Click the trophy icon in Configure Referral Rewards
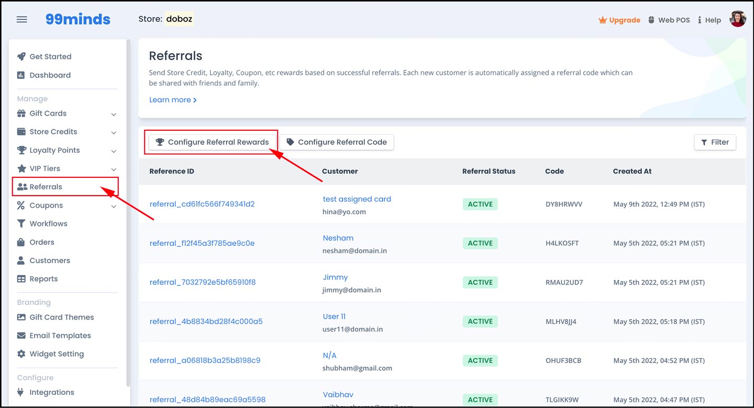This screenshot has height=408, width=754. click(160, 142)
